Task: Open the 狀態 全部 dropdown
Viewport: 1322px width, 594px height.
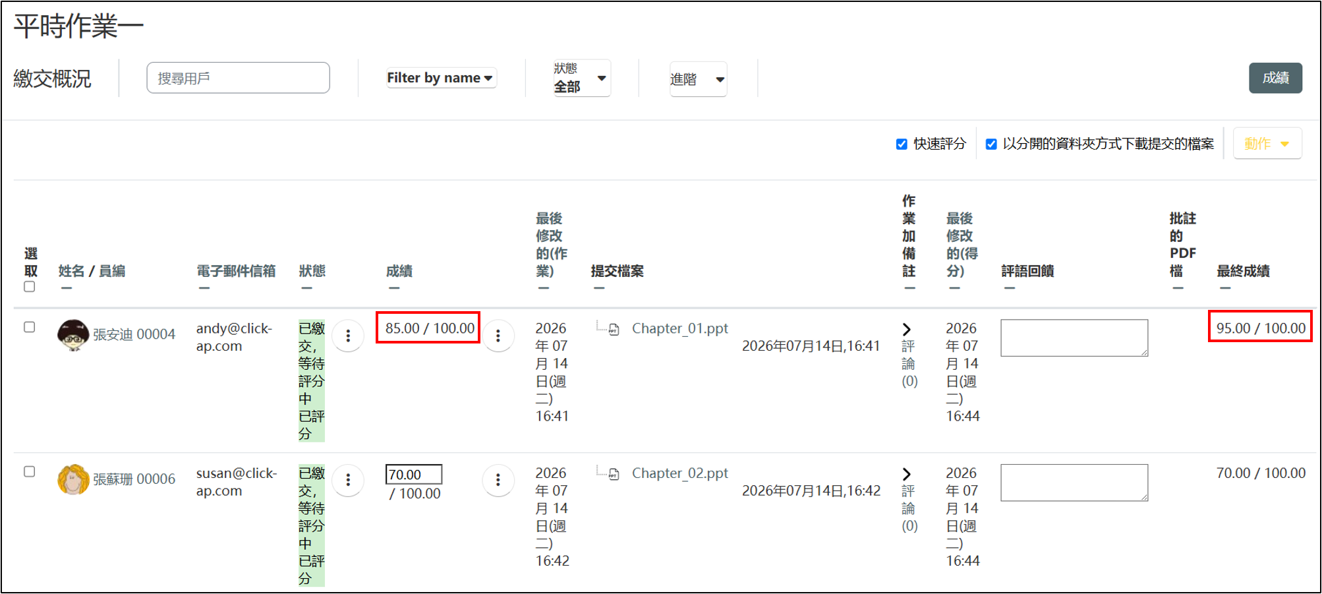Action: pos(581,78)
